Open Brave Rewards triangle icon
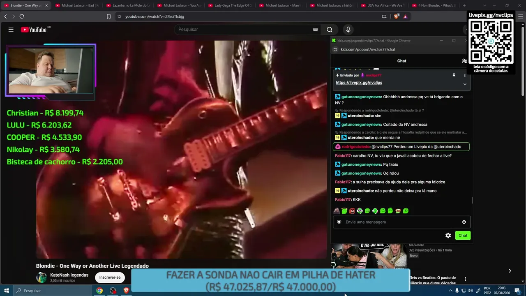Viewport: 526px width, 296px height. click(405, 16)
